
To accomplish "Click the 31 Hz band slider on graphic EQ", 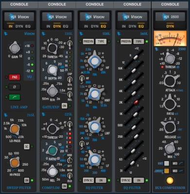I will click(133, 162).
